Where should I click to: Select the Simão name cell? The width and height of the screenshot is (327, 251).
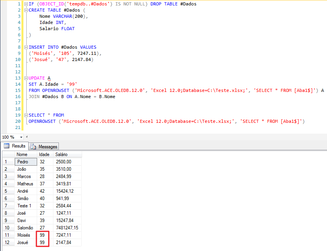tap(26, 198)
